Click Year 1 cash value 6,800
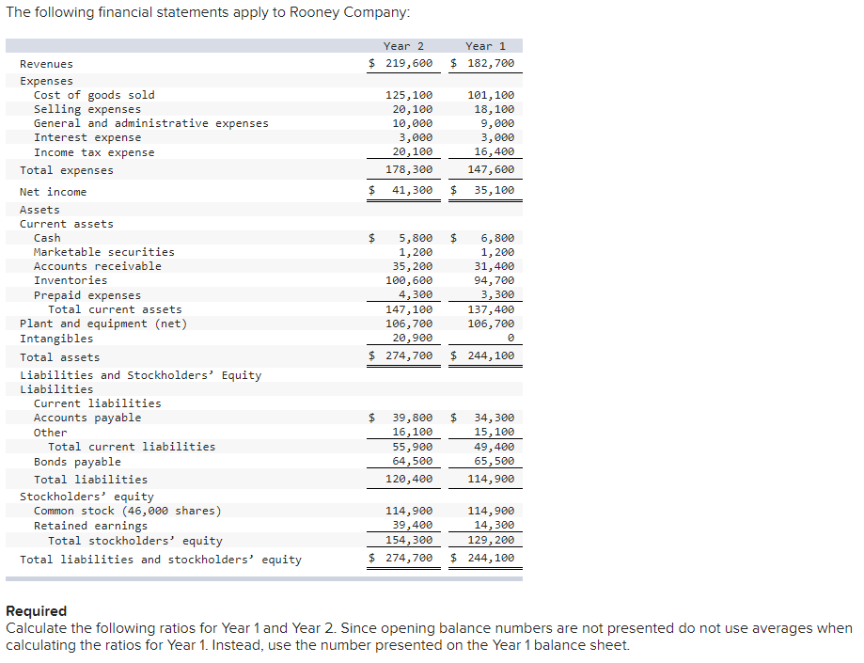The width and height of the screenshot is (864, 663). point(497,238)
